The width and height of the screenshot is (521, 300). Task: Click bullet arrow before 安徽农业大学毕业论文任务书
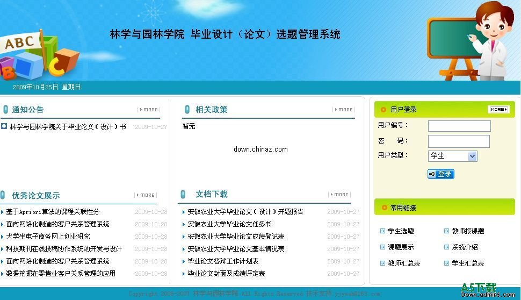point(183,225)
